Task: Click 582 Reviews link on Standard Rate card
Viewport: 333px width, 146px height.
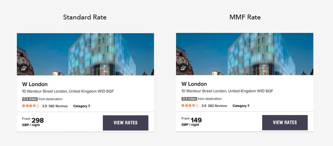Action: (58, 106)
